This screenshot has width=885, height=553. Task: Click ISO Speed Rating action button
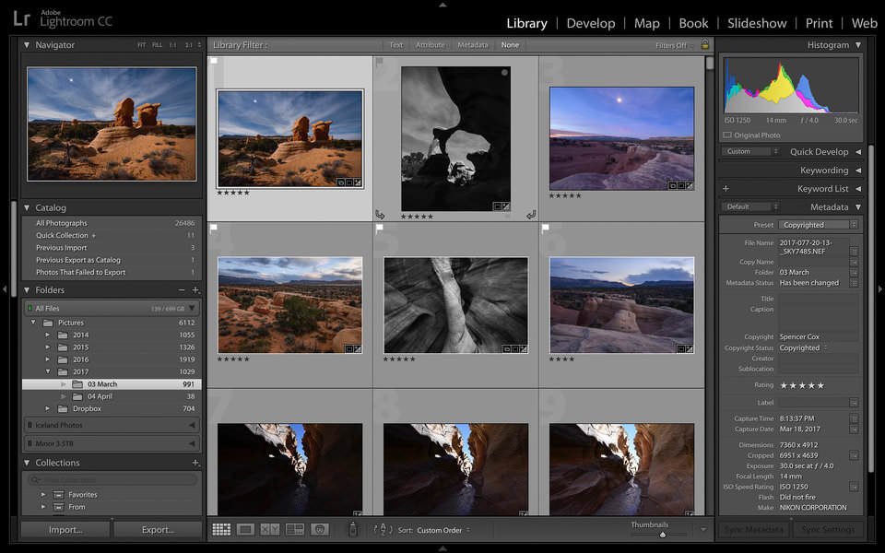[854, 487]
